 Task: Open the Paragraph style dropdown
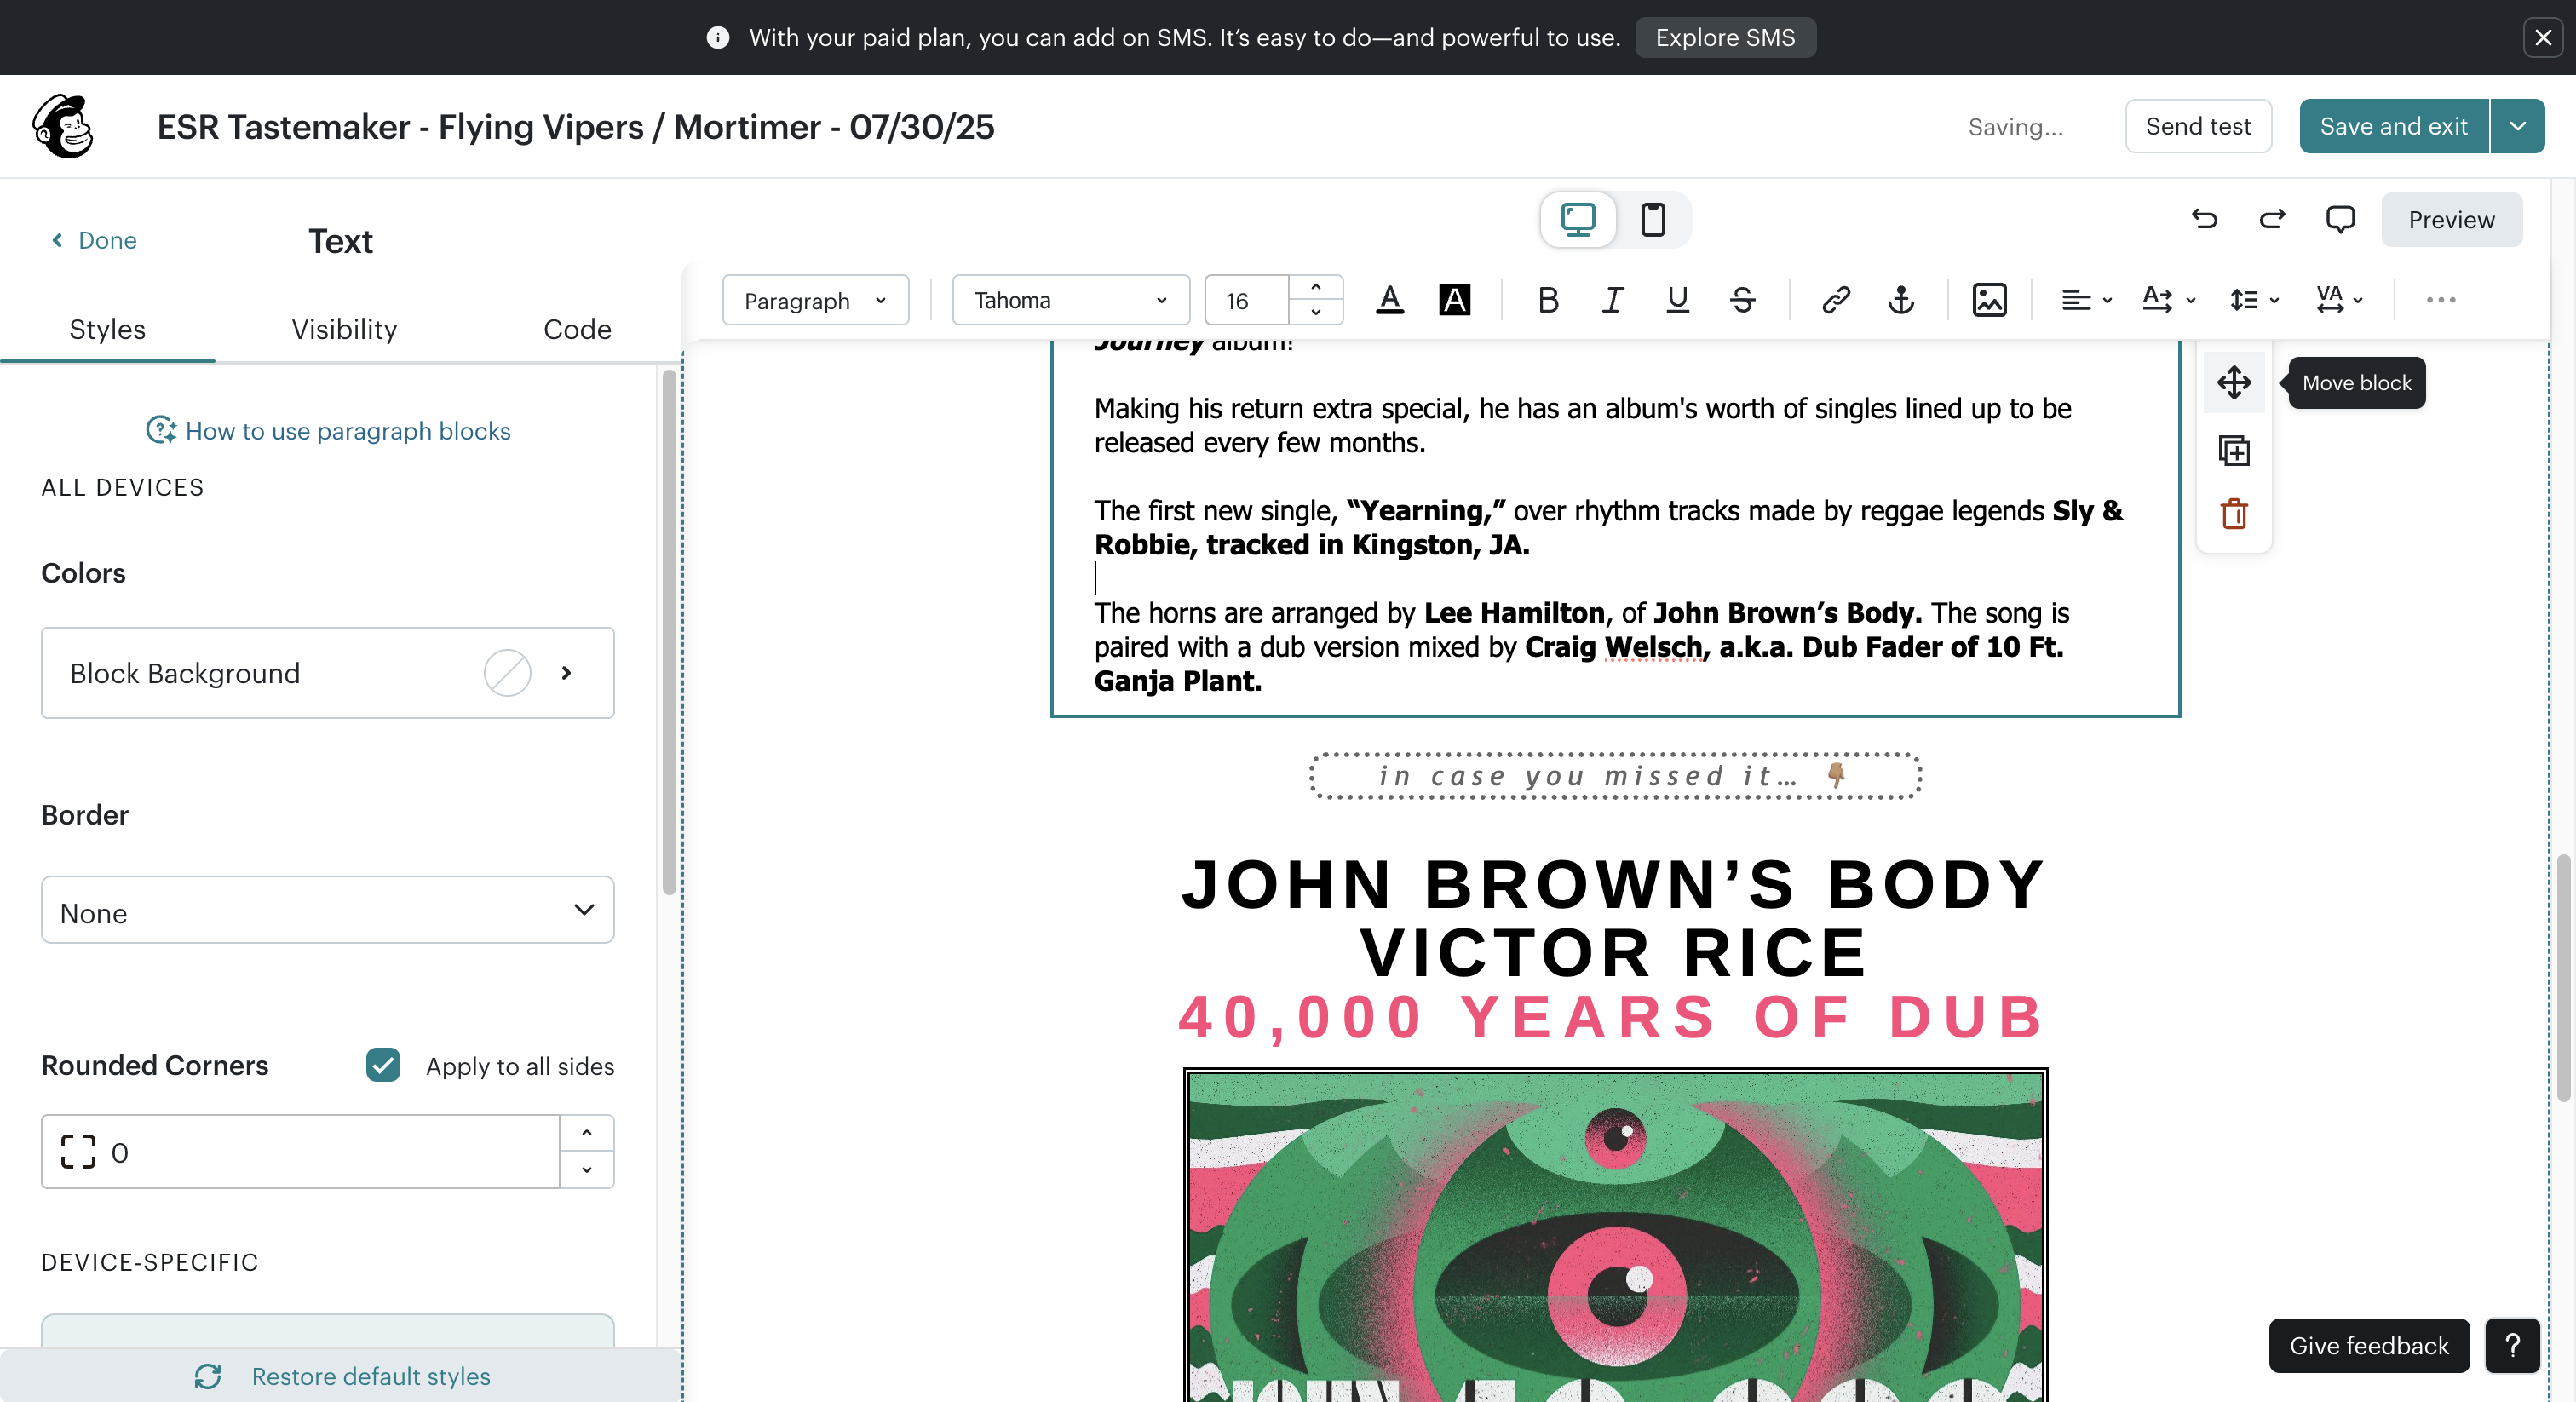[816, 300]
